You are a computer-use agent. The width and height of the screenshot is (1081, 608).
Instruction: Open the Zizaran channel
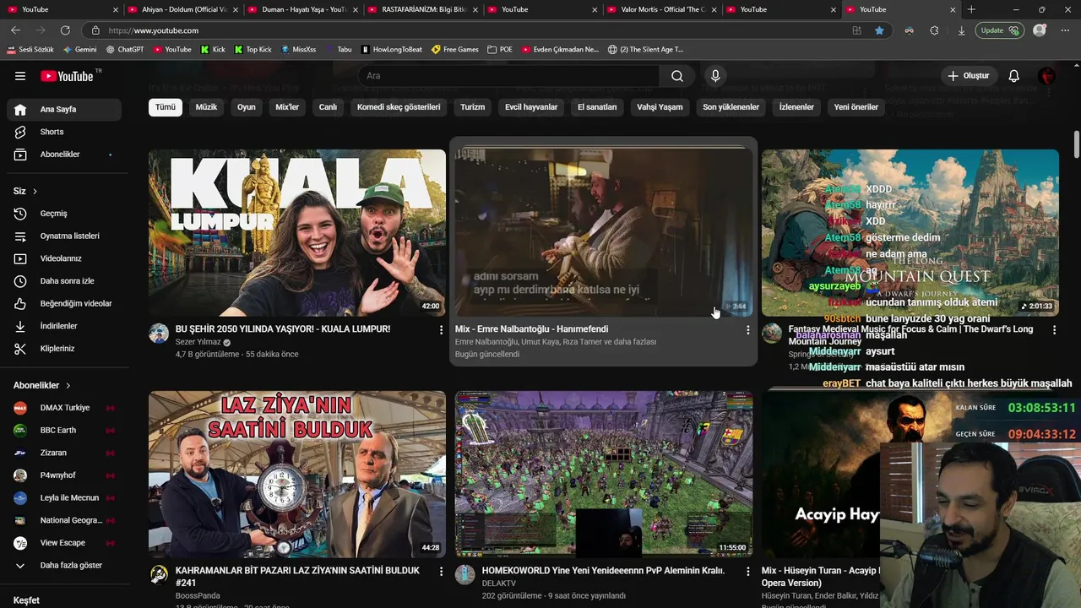click(x=64, y=453)
